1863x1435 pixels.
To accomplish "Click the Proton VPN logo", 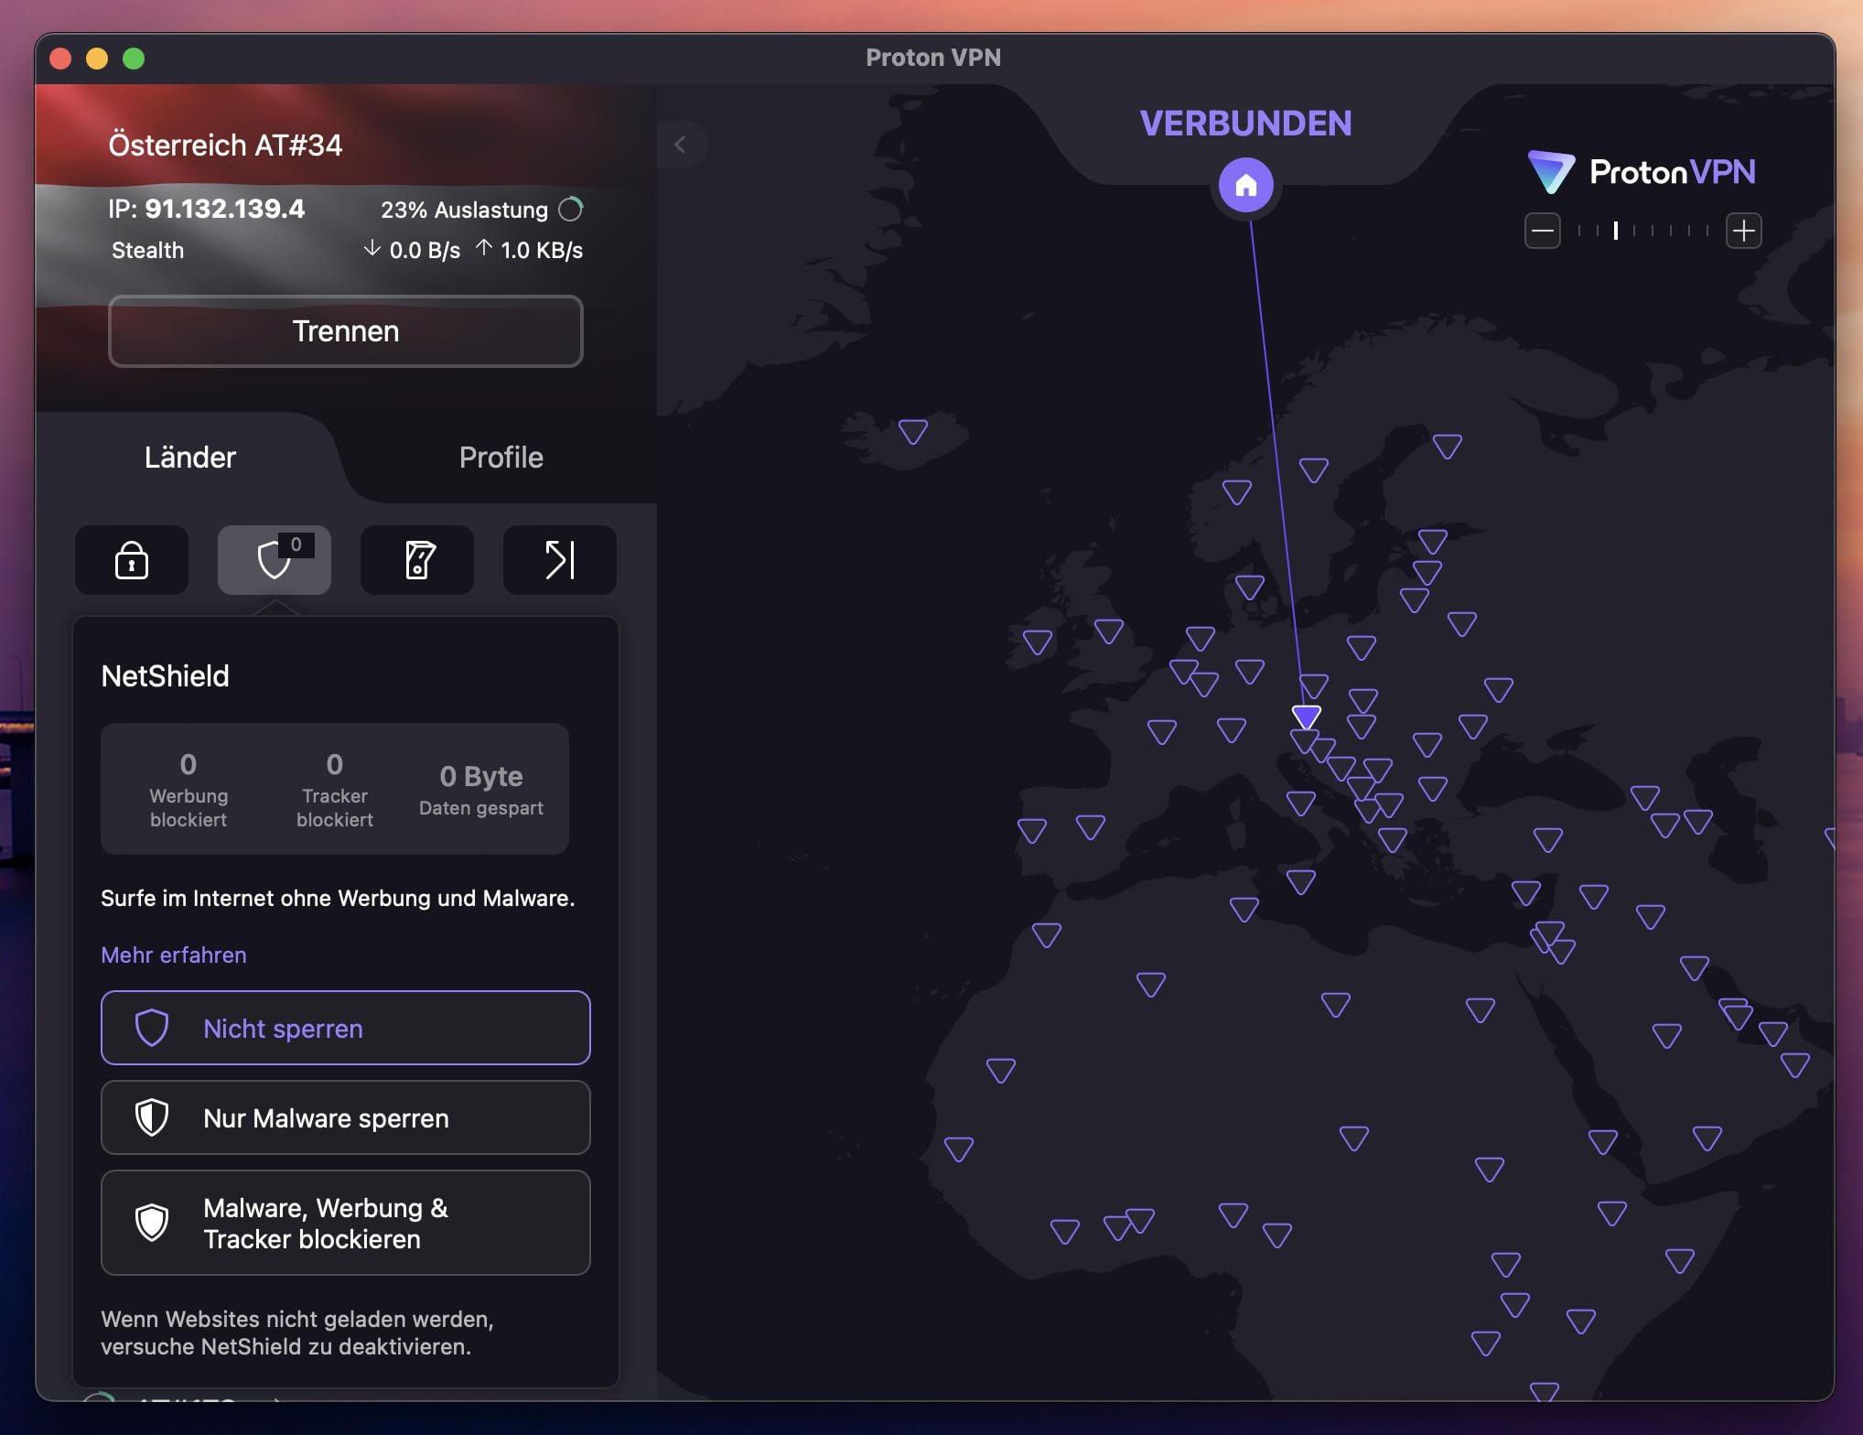I will tap(1642, 172).
